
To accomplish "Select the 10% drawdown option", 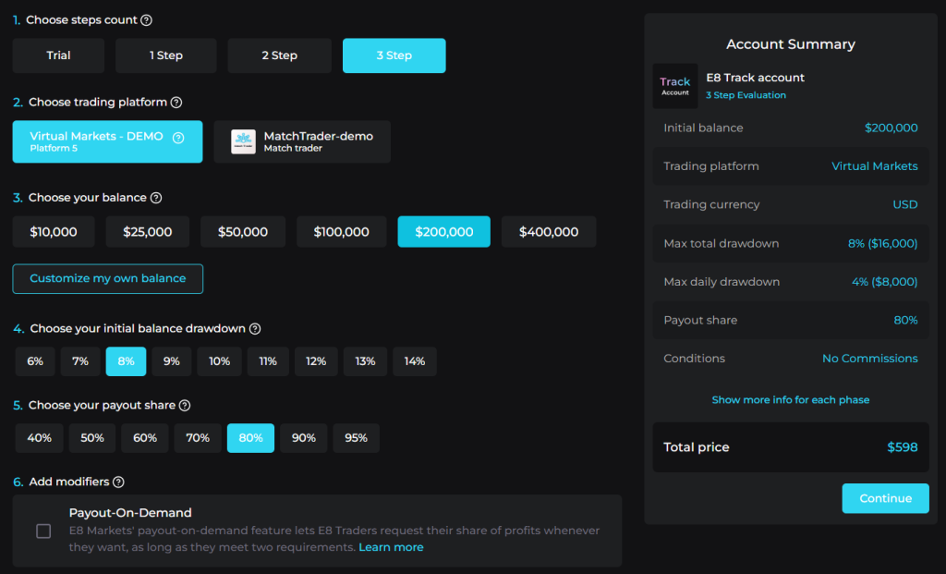I will pyautogui.click(x=220, y=361).
